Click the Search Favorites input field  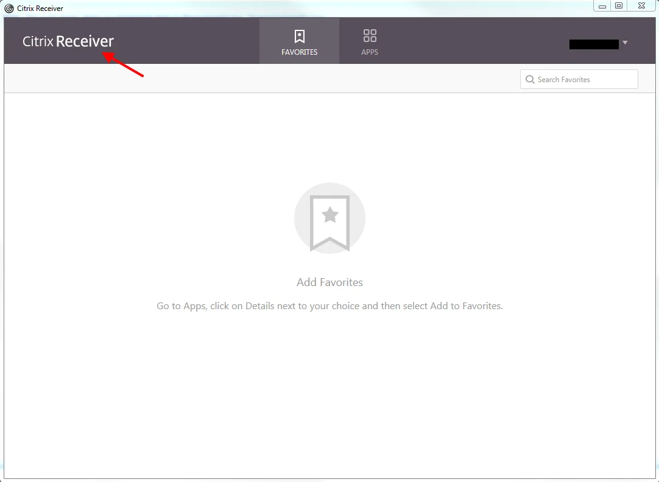pyautogui.click(x=579, y=79)
